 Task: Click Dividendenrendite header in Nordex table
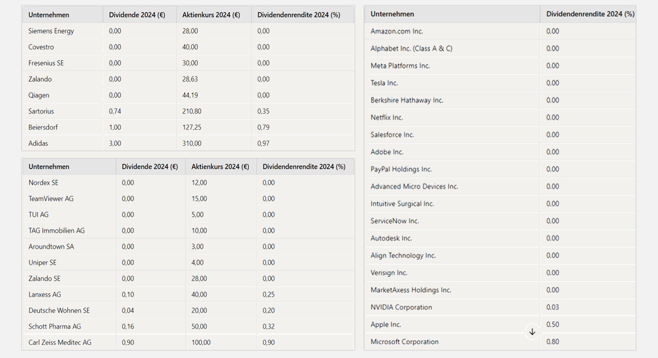[x=304, y=167]
